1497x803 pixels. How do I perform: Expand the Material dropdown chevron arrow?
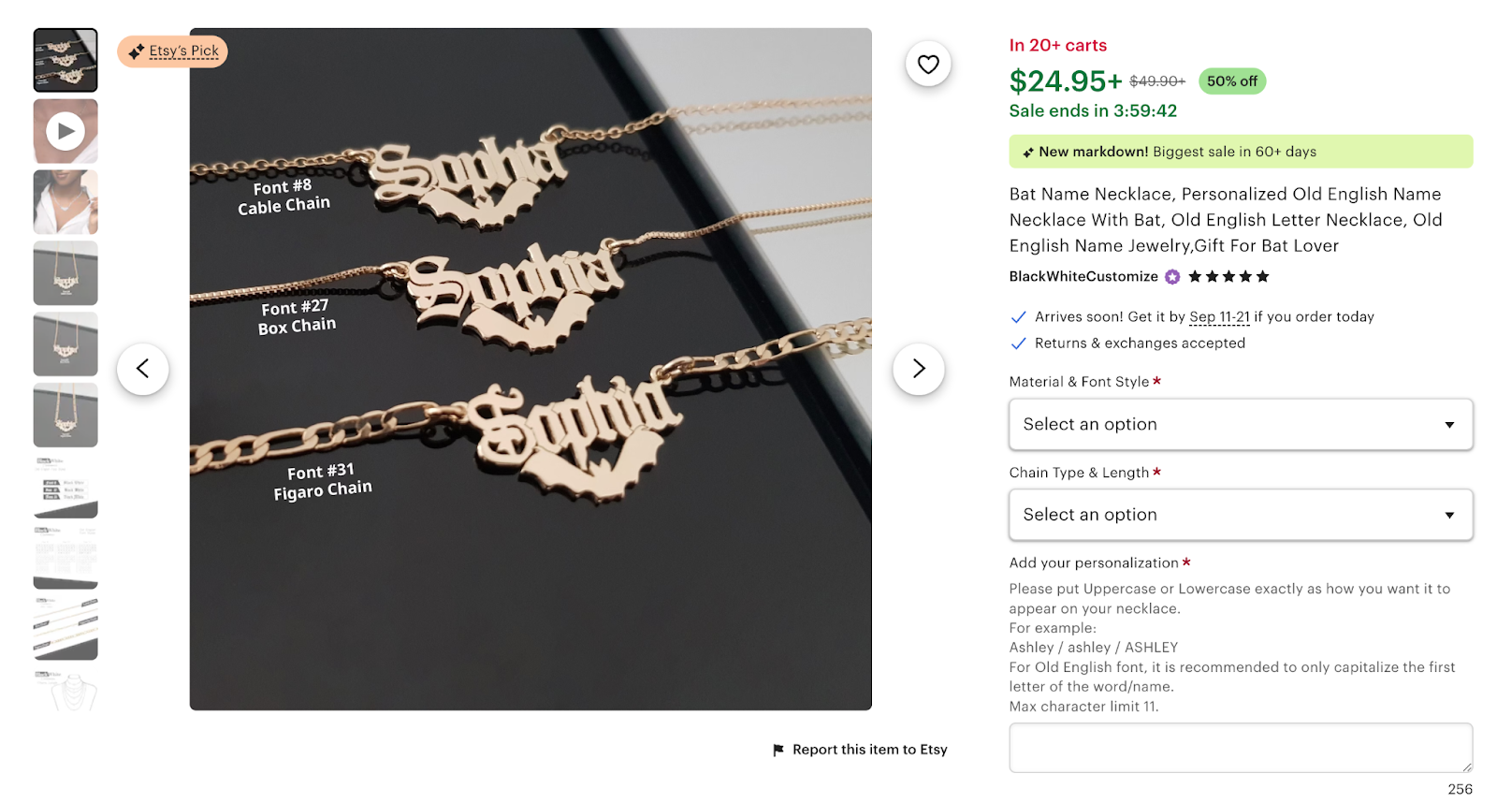[x=1449, y=424]
